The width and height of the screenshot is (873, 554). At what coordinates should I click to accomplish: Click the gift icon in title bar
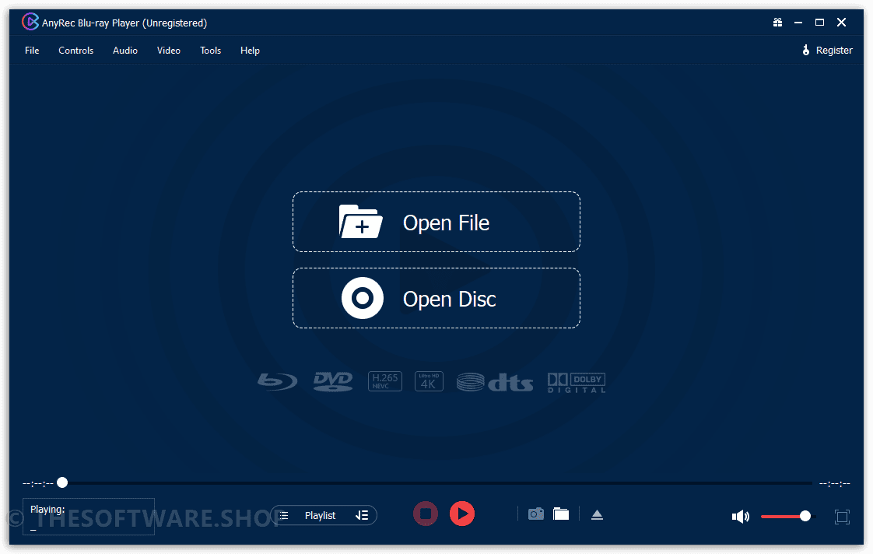tap(777, 23)
